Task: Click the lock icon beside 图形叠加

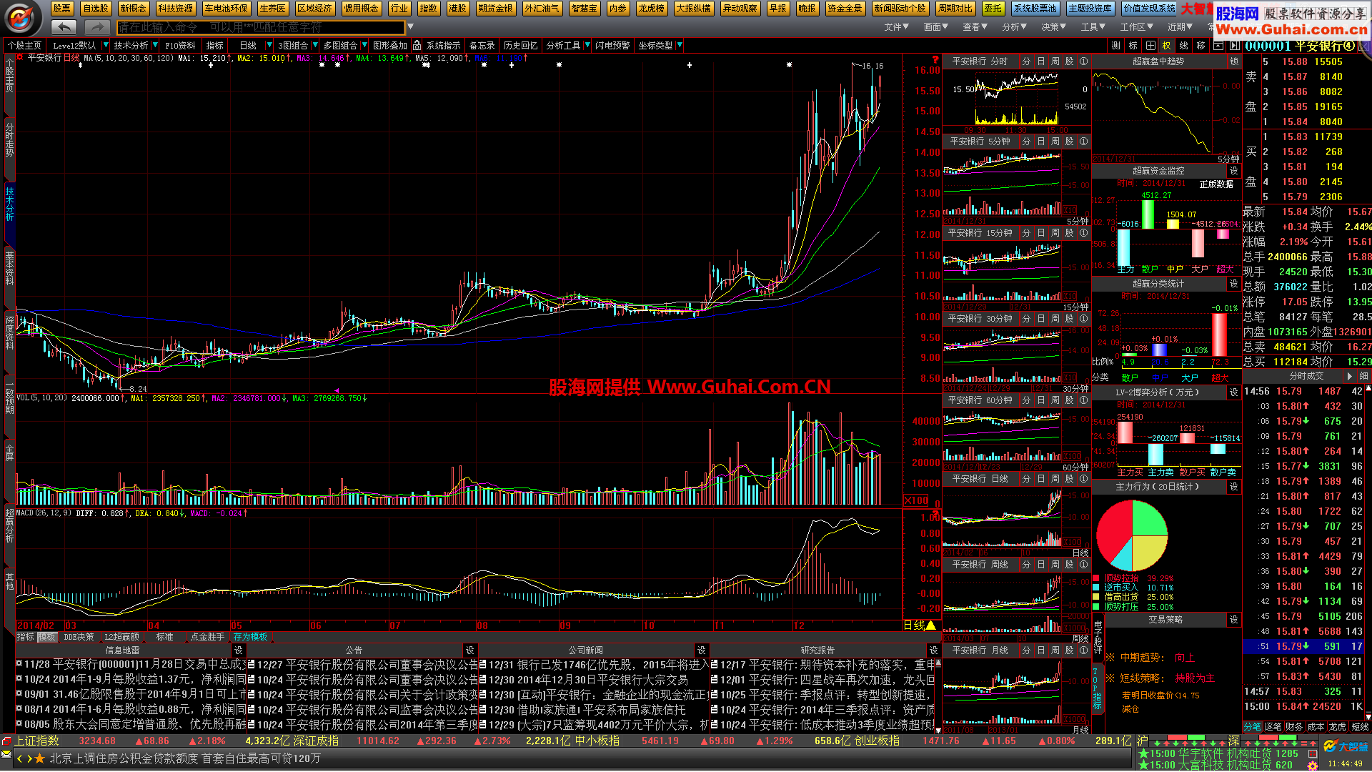Action: [417, 46]
